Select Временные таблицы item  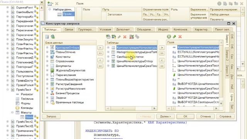[x=69, y=102]
